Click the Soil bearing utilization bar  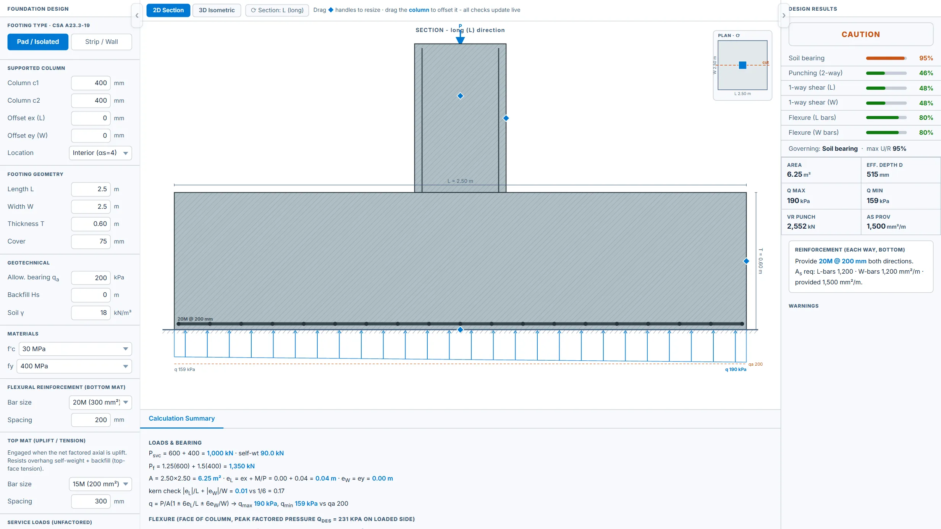pyautogui.click(x=886, y=58)
